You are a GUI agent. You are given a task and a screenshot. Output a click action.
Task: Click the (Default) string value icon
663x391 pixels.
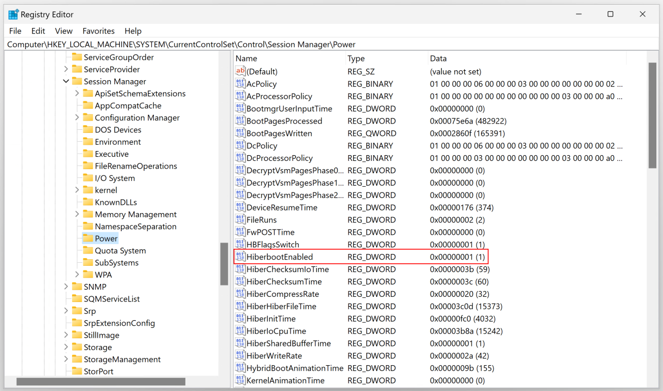pyautogui.click(x=240, y=71)
